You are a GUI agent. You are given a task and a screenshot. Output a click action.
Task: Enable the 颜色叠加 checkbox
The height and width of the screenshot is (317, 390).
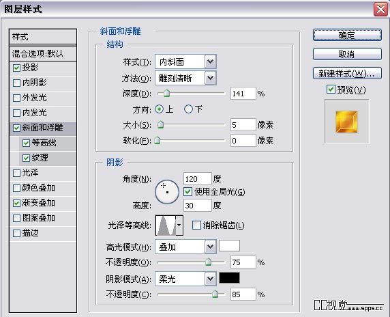point(16,188)
